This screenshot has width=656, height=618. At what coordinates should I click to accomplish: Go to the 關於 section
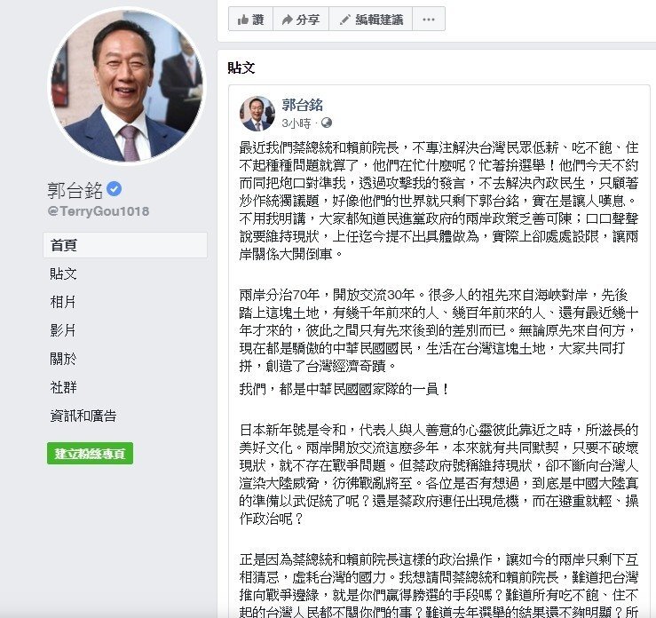pos(63,359)
